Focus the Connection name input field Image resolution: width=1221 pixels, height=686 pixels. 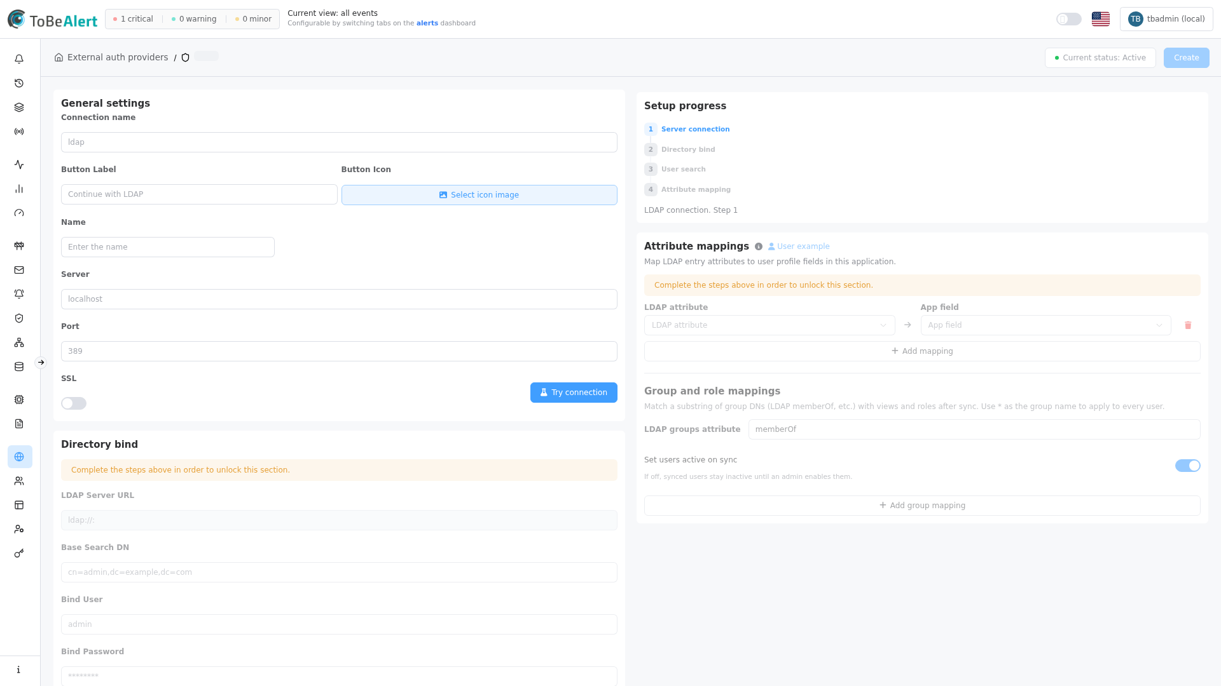pyautogui.click(x=339, y=142)
